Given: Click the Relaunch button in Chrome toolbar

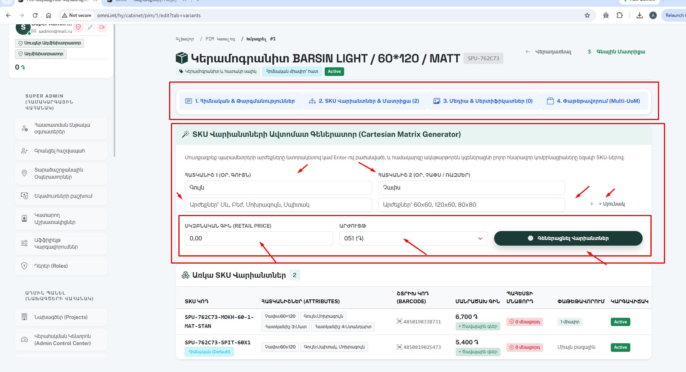Looking at the screenshot, I should [674, 15].
